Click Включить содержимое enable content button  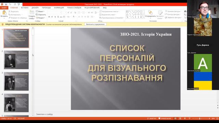tap(95, 24)
